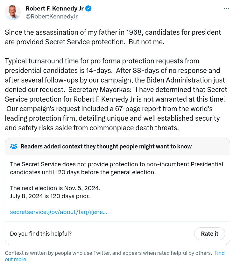Click the note text about non-incumbent candidates
Screen dimensions: 233x265
(117, 168)
